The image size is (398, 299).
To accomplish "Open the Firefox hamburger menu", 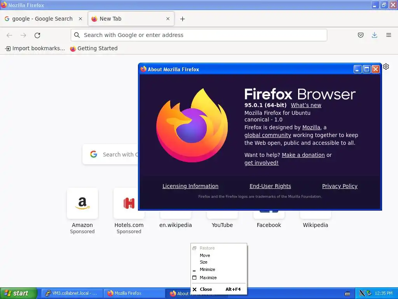I will 388,35.
